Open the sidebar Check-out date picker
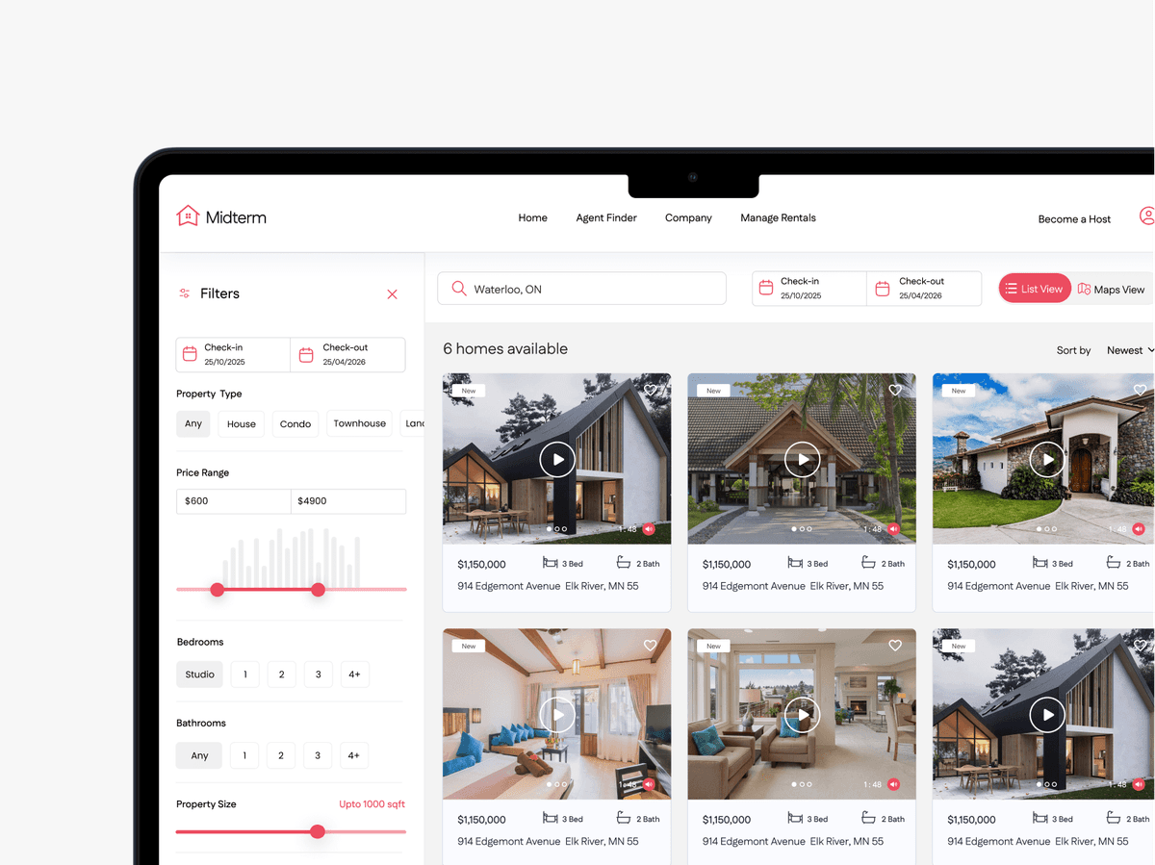The image size is (1155, 865). [x=346, y=354]
